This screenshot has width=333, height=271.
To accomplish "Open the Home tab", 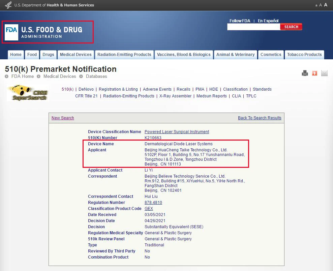I will coord(16,55).
